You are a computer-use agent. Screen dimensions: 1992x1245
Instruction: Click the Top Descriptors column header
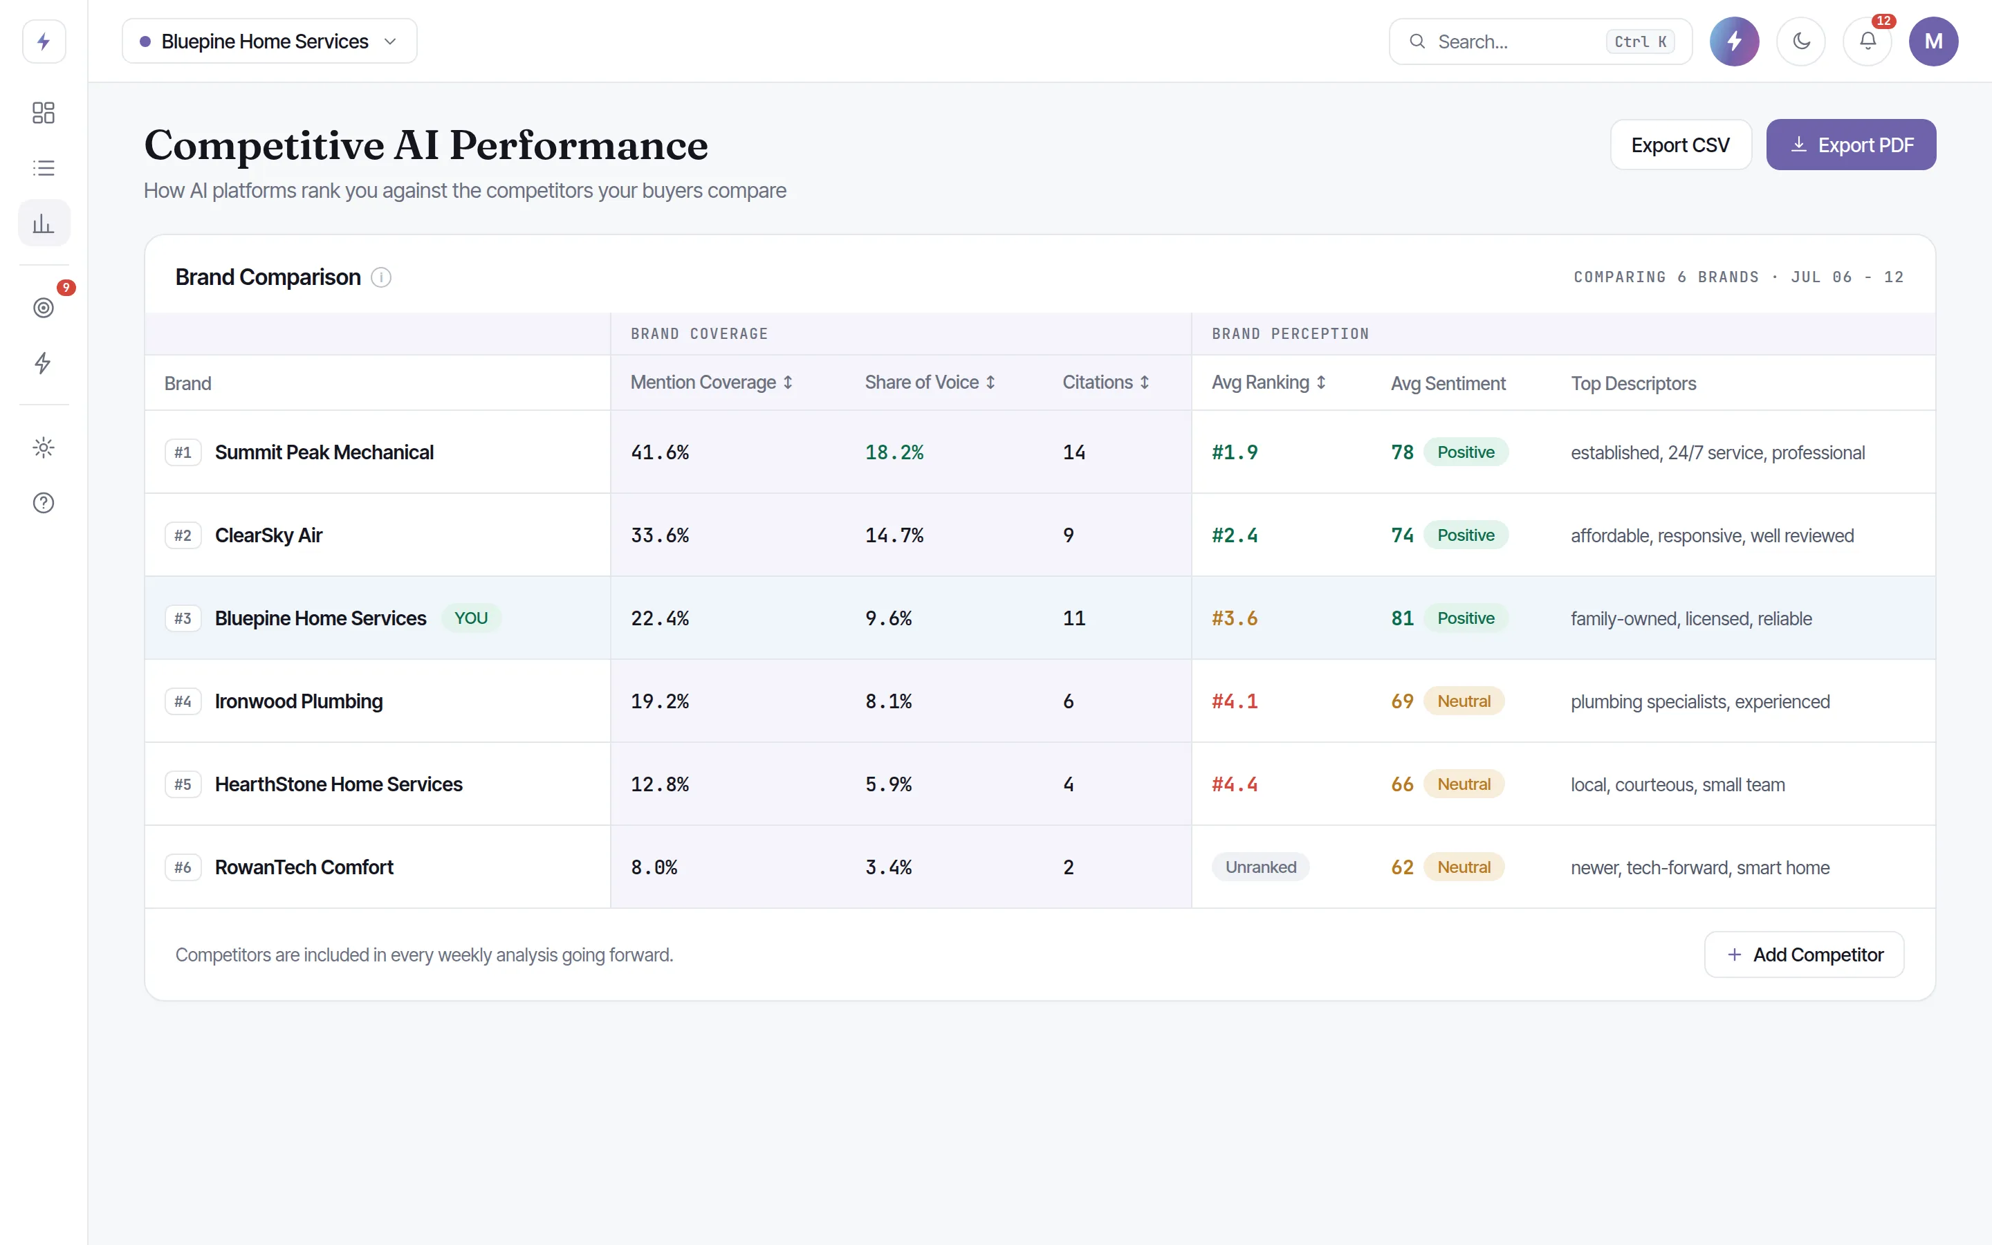point(1633,384)
